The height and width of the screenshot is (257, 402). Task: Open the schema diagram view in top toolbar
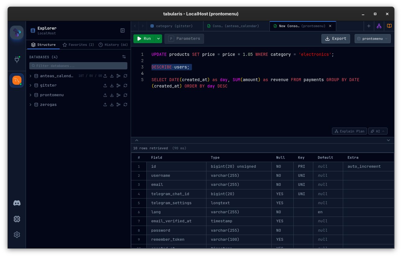click(x=379, y=26)
